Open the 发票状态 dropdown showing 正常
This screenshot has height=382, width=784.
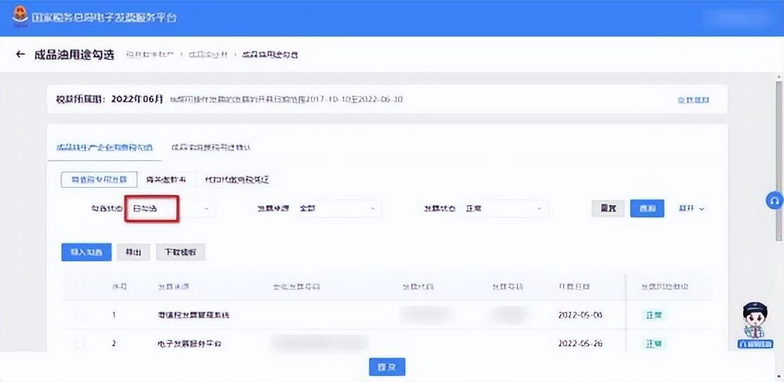coord(504,209)
